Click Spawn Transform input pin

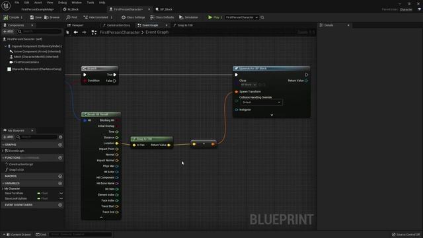pos(237,92)
